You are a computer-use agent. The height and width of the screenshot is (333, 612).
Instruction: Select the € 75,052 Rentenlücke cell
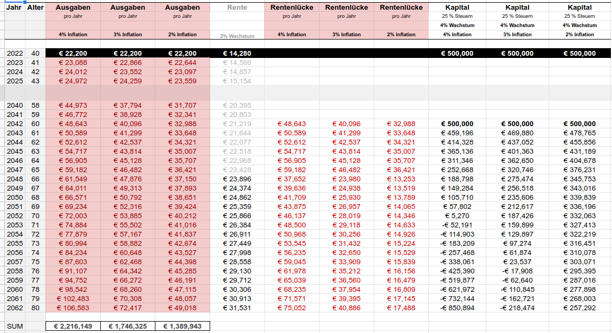pyautogui.click(x=292, y=308)
